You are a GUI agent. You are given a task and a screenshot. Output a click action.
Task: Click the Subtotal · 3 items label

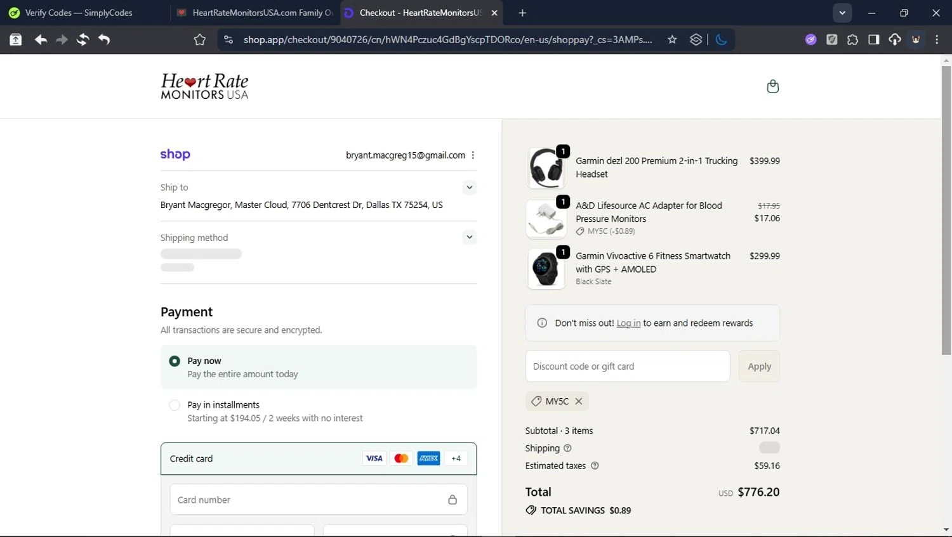coord(559,430)
